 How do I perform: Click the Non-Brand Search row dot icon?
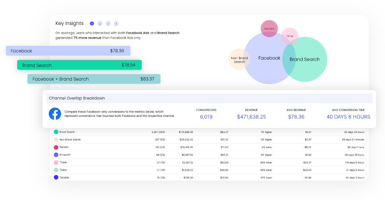coord(56,139)
